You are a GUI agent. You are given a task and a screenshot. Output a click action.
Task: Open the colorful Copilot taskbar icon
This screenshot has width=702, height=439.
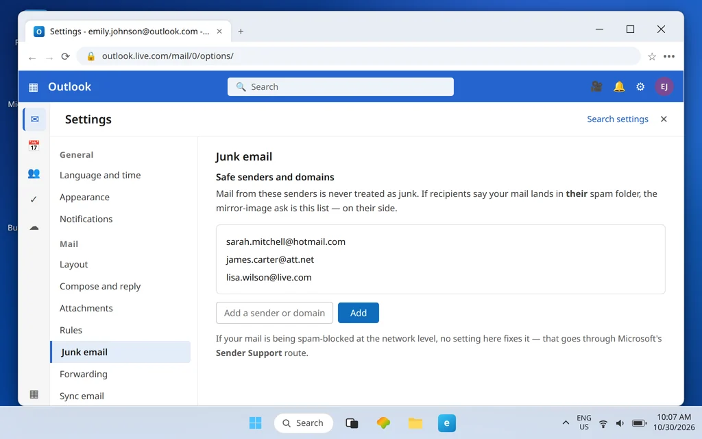[x=383, y=423]
